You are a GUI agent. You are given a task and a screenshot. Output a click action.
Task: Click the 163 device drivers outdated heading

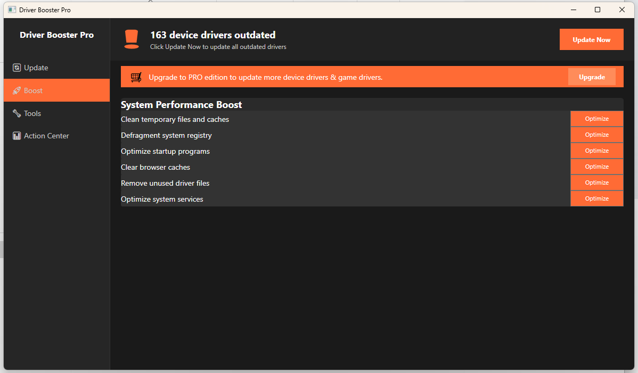coord(213,35)
